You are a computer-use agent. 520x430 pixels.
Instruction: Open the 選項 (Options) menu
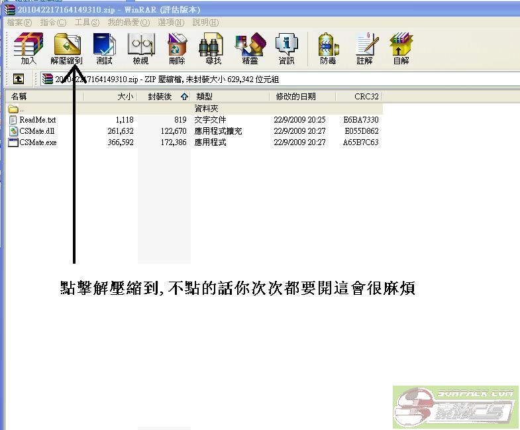coord(170,22)
